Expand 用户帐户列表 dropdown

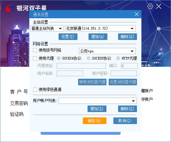(x=98, y=101)
